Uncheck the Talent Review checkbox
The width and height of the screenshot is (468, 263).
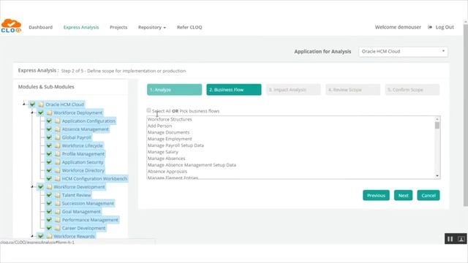click(x=49, y=195)
